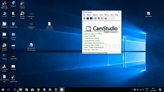Close the CamStudio window
Image resolution: width=164 pixels, height=92 pixels.
tap(118, 12)
